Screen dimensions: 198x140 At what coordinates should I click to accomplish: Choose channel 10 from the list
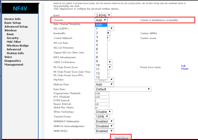pos(101,65)
